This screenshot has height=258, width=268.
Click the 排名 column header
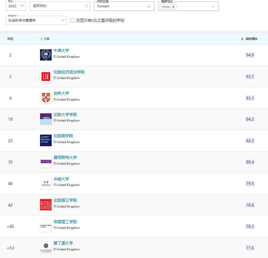10,39
